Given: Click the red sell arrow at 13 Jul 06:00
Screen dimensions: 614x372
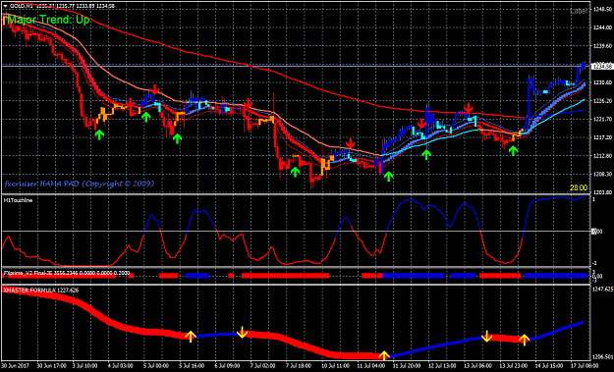Looking at the screenshot, I should (x=468, y=108).
